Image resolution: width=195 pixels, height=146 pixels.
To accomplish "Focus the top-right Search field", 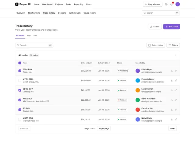I will click(161, 13).
